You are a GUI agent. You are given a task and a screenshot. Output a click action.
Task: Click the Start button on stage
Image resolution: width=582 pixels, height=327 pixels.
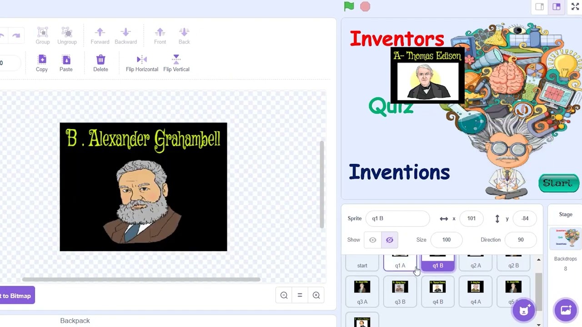[x=558, y=183]
